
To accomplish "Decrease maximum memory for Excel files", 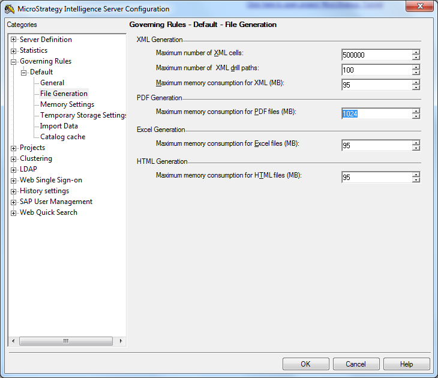I will 416,148.
